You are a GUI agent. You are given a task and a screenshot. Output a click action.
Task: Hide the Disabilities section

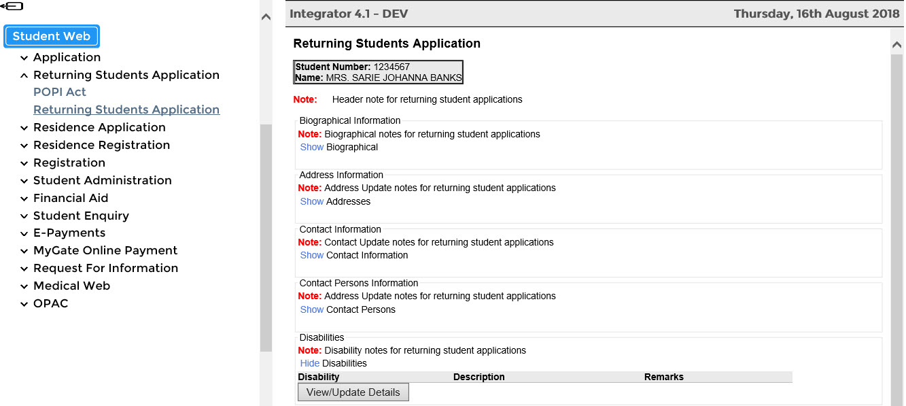[x=310, y=364]
